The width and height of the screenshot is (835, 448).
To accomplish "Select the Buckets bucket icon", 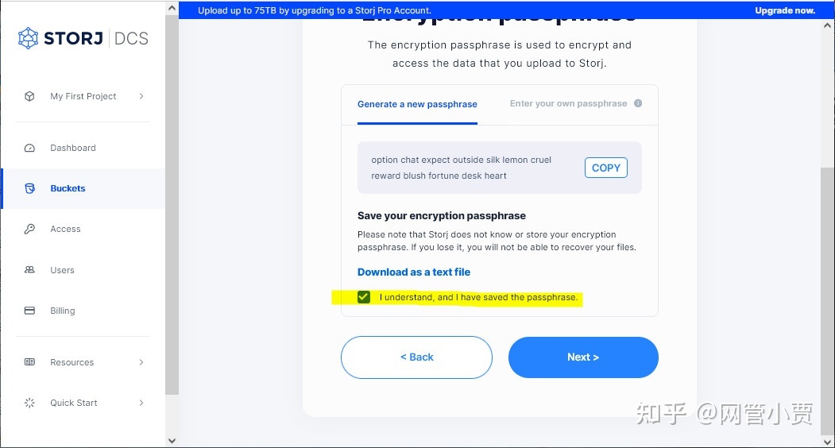I will pos(30,188).
